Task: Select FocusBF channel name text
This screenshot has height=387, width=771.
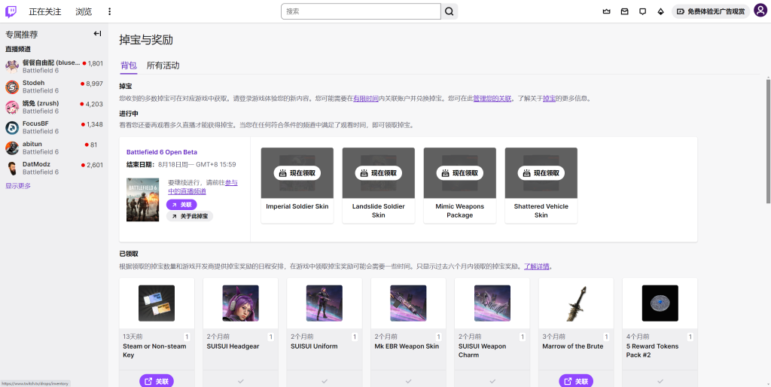Action: (35, 123)
